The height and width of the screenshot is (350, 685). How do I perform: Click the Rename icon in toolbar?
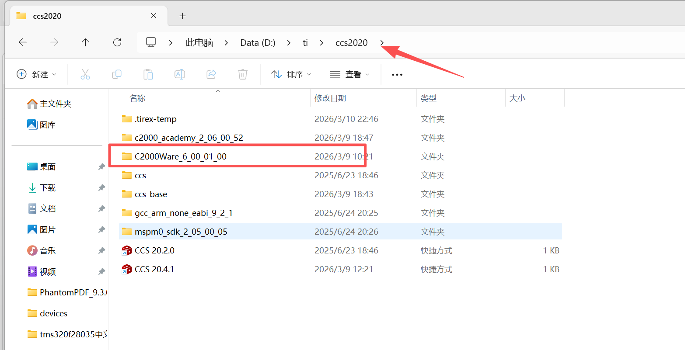(x=180, y=74)
